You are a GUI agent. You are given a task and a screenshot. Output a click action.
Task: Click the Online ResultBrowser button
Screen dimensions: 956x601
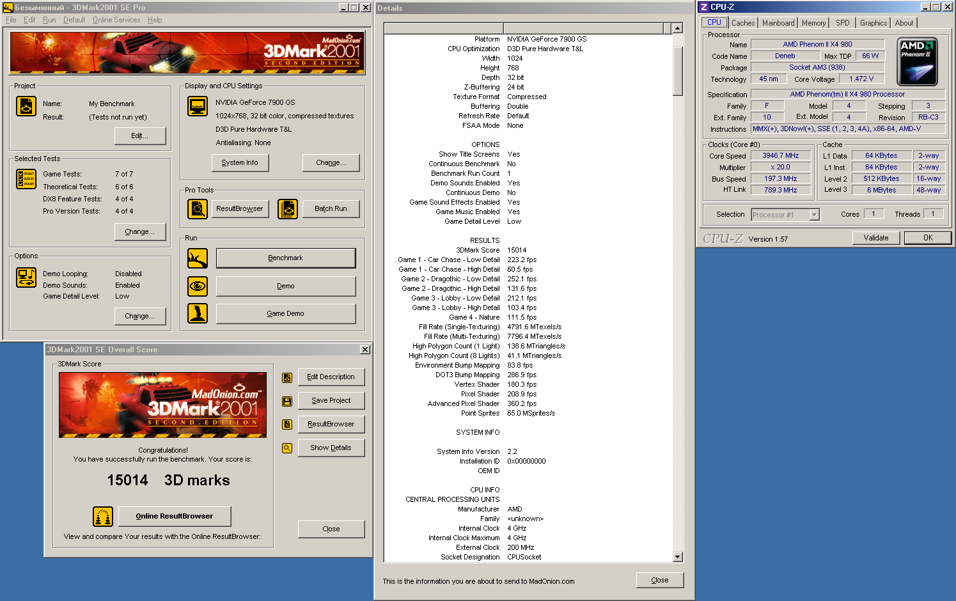click(175, 517)
